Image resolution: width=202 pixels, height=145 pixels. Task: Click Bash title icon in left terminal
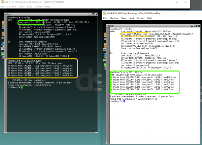(5, 14)
